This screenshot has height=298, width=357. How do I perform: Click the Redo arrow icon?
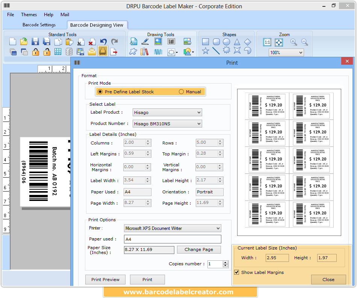[x=114, y=42]
